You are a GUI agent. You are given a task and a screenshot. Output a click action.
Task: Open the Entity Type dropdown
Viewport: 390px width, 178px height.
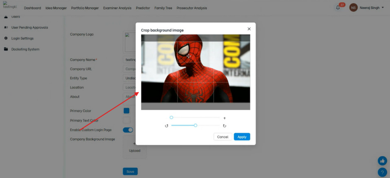tap(129, 78)
